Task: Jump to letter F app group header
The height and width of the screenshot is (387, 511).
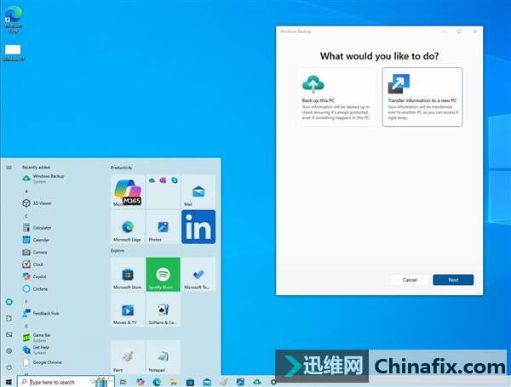Action: click(x=26, y=301)
